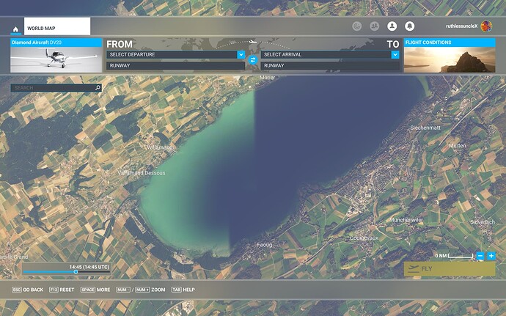
Task: Click the Go Back option
Action: point(28,290)
